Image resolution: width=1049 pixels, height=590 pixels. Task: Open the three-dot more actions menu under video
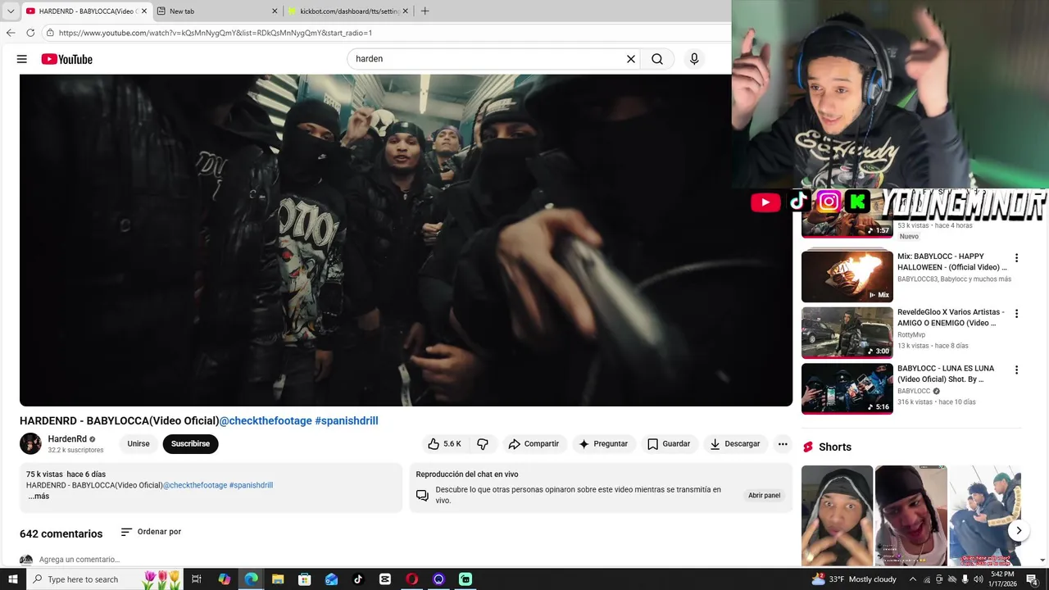[x=783, y=444]
